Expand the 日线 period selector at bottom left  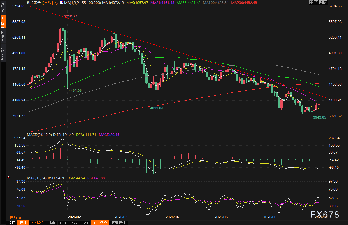coord(15,218)
